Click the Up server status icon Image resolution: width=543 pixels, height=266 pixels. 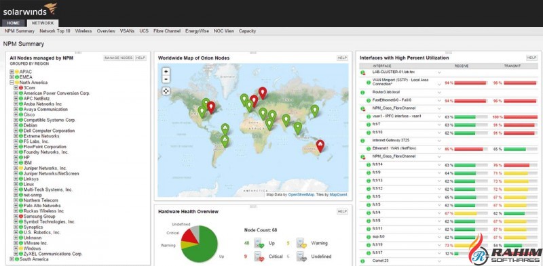pyautogui.click(x=259, y=243)
